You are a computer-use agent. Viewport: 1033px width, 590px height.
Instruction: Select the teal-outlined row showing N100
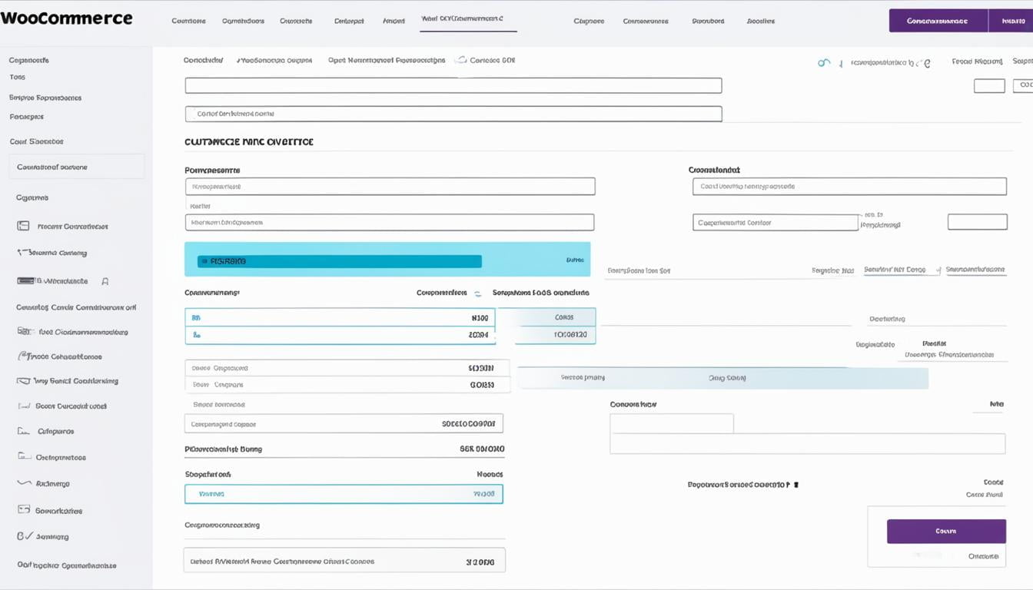tap(340, 317)
